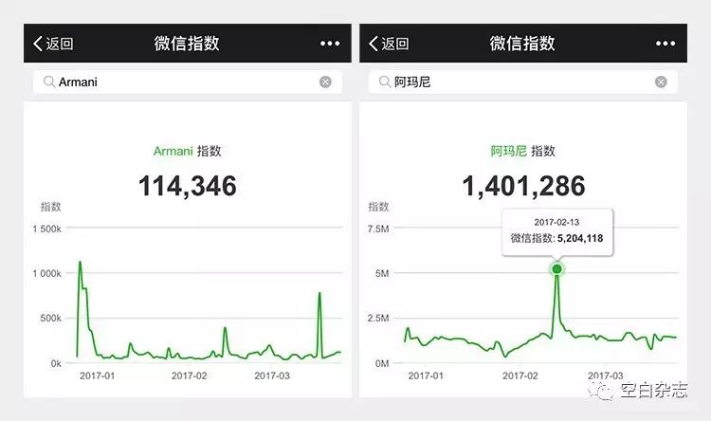
Task: Click the 5M axis label
Action: click(x=382, y=274)
